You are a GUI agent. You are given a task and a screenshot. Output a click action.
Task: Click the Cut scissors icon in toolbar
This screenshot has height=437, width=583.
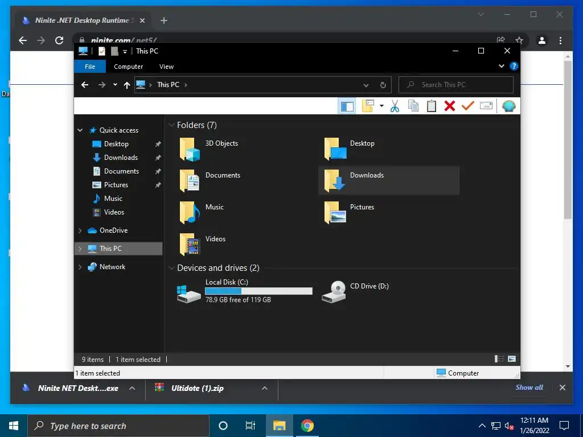[x=395, y=106]
